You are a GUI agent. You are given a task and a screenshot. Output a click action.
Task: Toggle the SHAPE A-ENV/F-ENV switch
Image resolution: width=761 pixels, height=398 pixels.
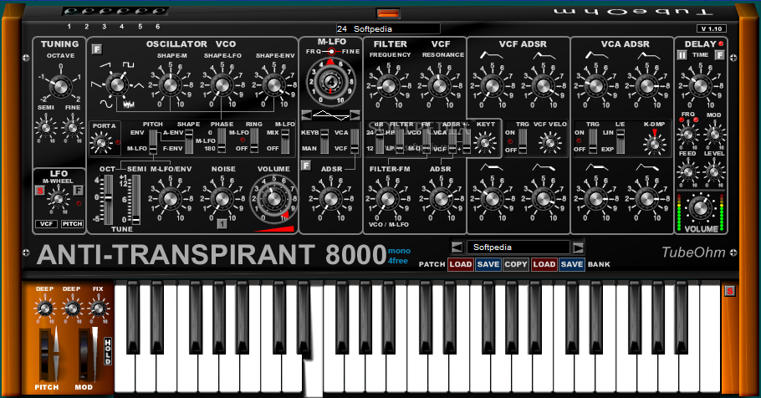[189, 140]
